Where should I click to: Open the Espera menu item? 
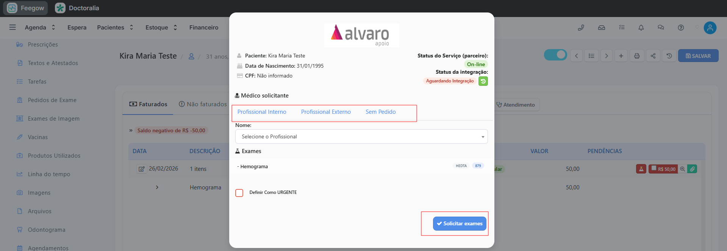point(77,27)
